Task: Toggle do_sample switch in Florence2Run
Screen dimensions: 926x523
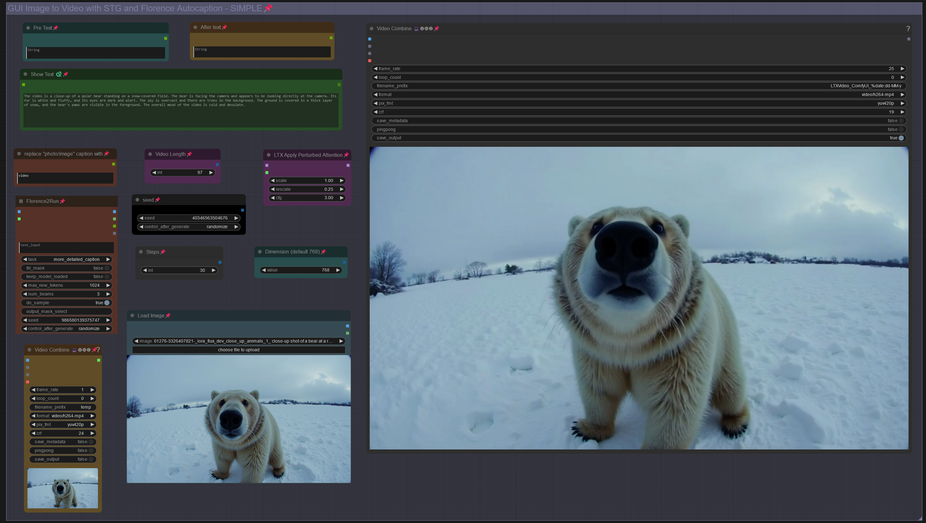Action: (x=107, y=303)
